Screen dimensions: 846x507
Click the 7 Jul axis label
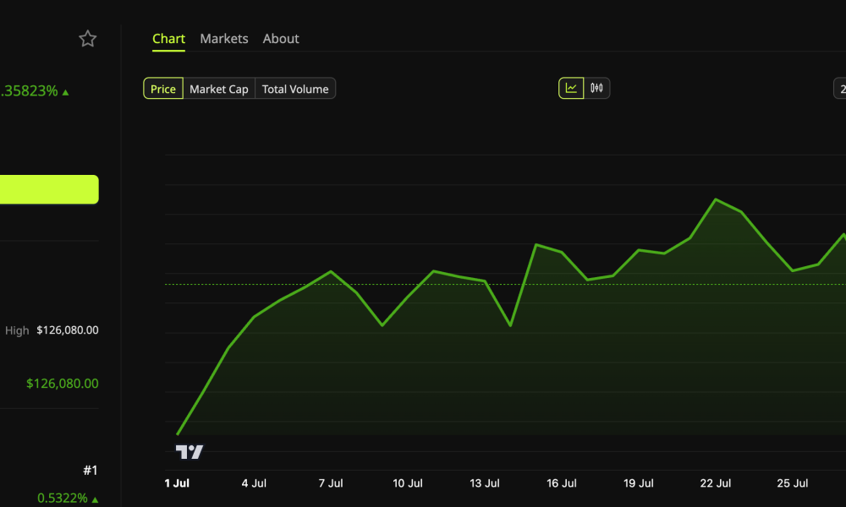[x=331, y=483]
